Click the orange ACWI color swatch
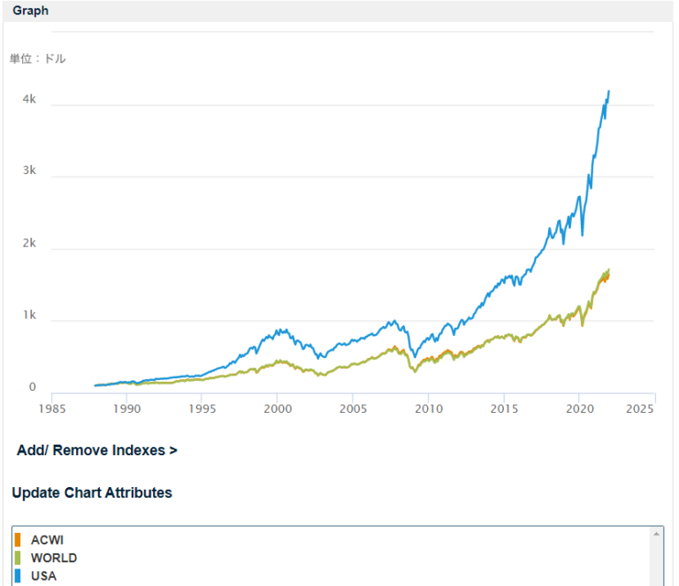679x586 pixels. coord(18,540)
